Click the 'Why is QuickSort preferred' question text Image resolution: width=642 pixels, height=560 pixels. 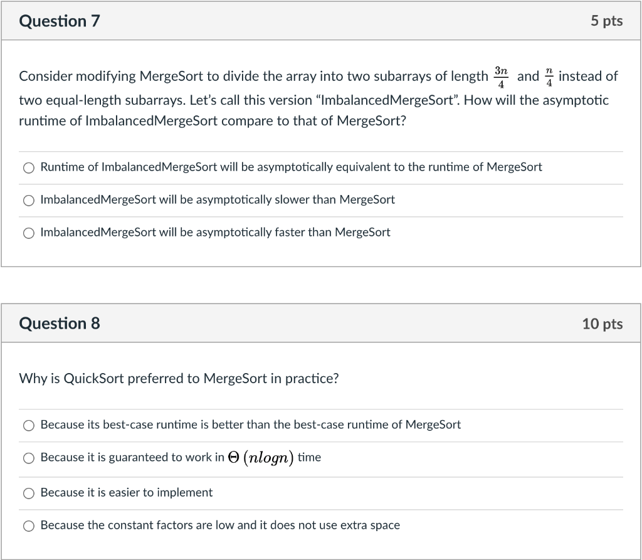point(179,379)
